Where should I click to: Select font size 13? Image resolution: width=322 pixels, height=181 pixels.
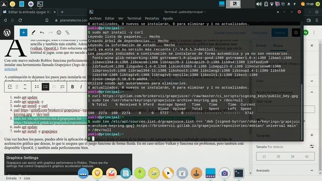pyautogui.click(x=264, y=156)
